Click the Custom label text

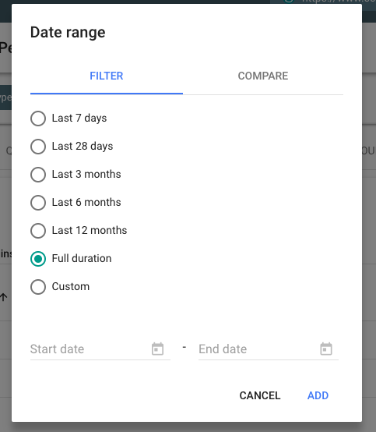pyautogui.click(x=71, y=286)
